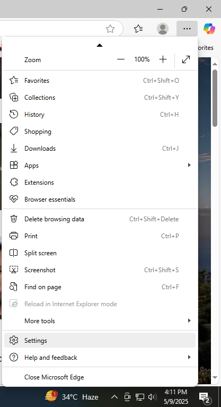This screenshot has width=221, height=407.
Task: Click the Settings gear icon
Action: point(14,340)
